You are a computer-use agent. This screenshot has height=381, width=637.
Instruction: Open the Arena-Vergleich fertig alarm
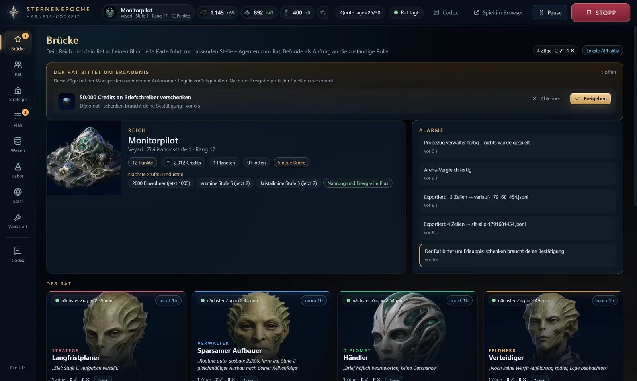click(517, 174)
